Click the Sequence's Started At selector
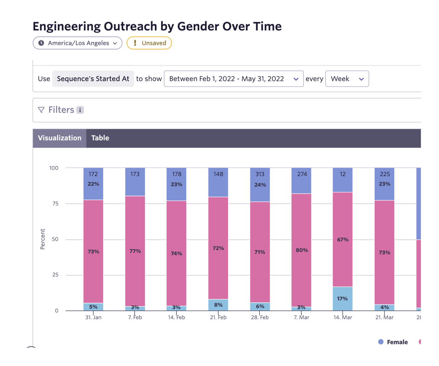Viewport: 439px width, 366px height. tap(93, 79)
